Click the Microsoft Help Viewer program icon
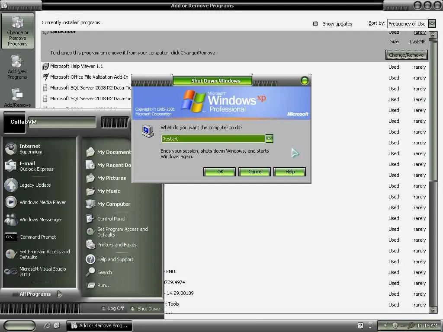The width and height of the screenshot is (443, 332). click(45, 66)
